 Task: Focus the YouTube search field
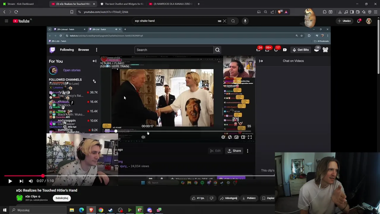pyautogui.click(x=175, y=21)
